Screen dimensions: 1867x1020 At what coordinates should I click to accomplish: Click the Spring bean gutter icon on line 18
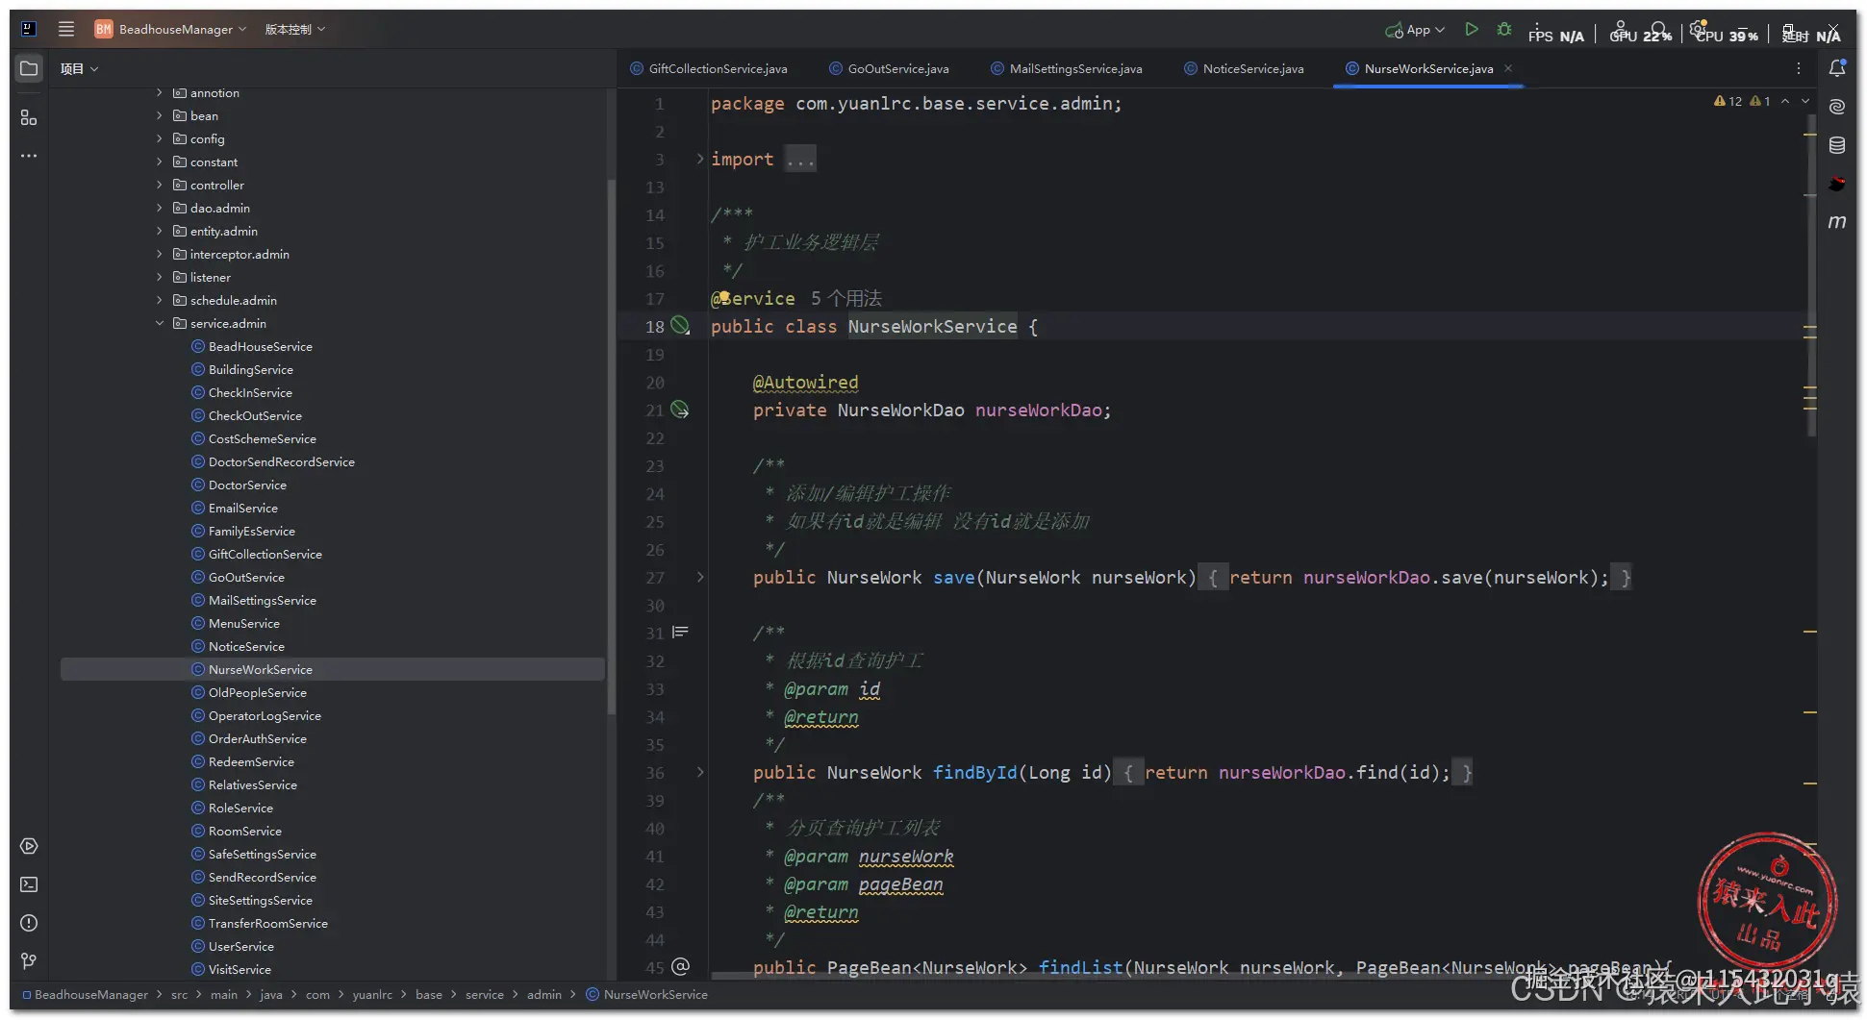pos(680,326)
